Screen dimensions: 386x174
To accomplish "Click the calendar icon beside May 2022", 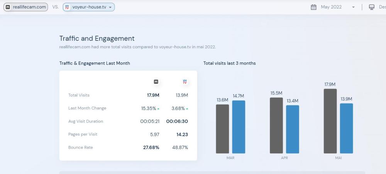I will [x=313, y=7].
